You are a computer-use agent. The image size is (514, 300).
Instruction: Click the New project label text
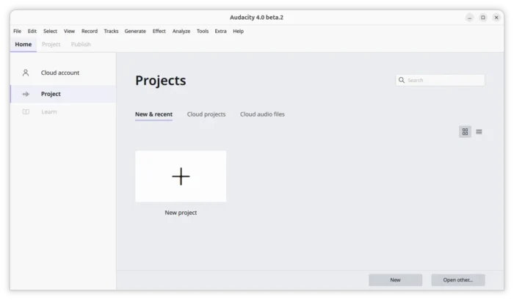pos(181,213)
